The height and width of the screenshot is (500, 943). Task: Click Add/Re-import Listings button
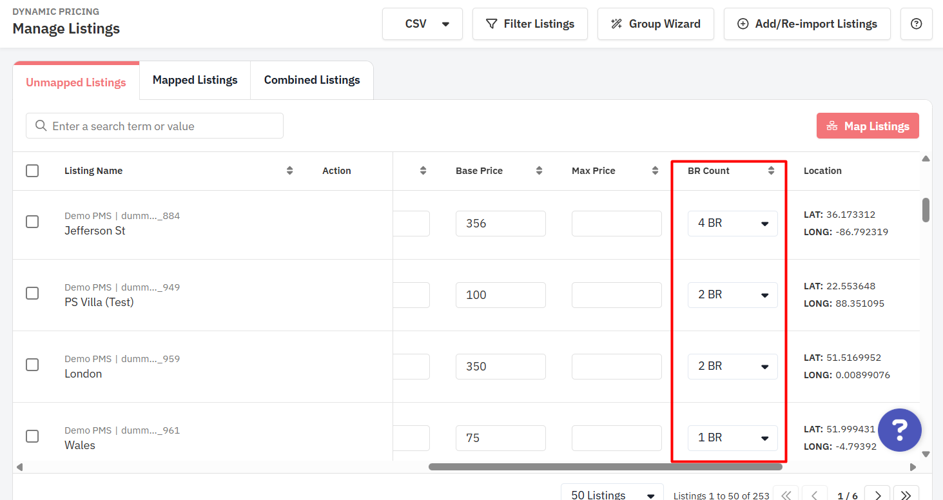coord(807,24)
